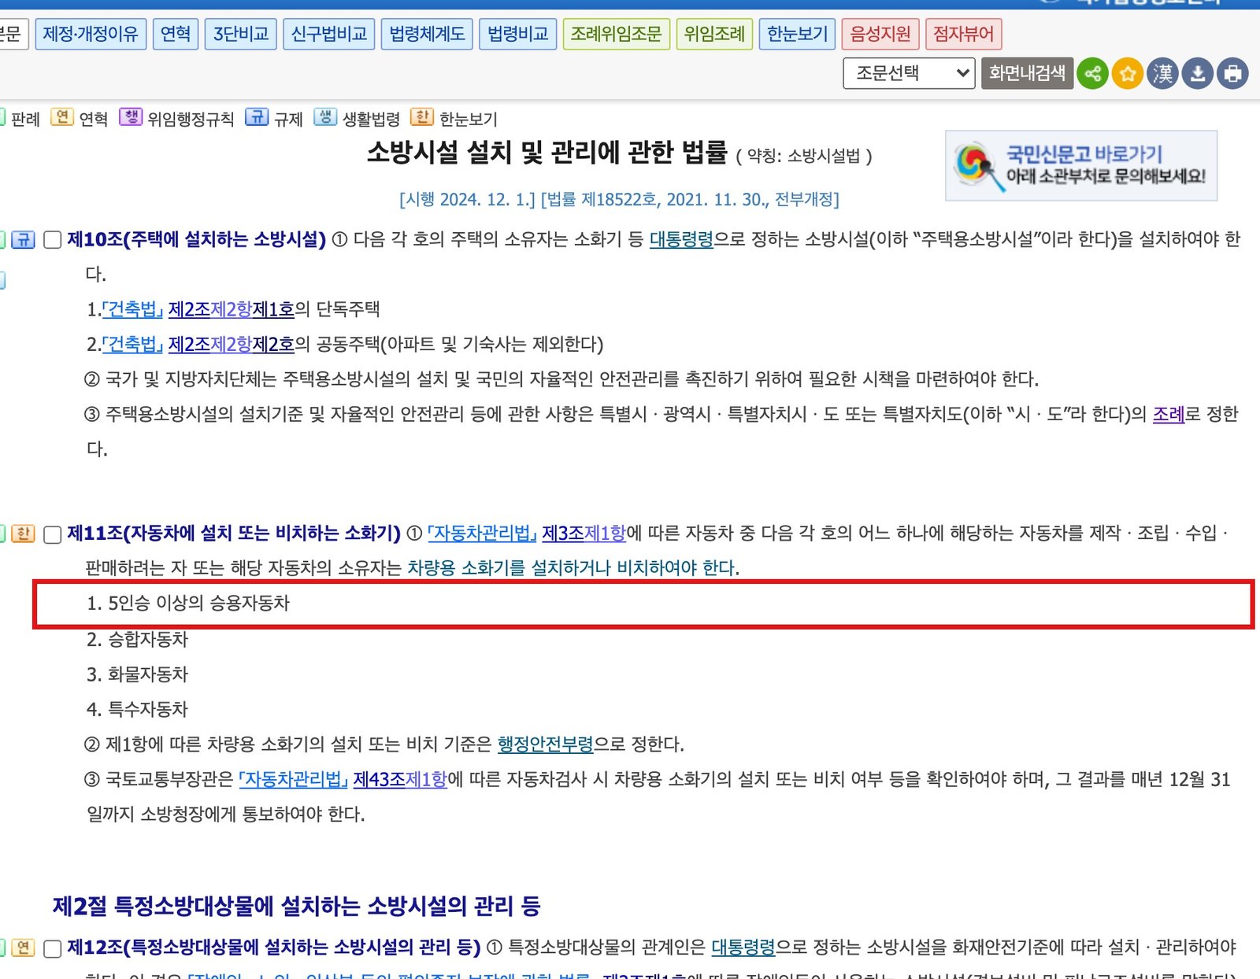Check the 제12조 checkbox
This screenshot has width=1260, height=979.
52,949
